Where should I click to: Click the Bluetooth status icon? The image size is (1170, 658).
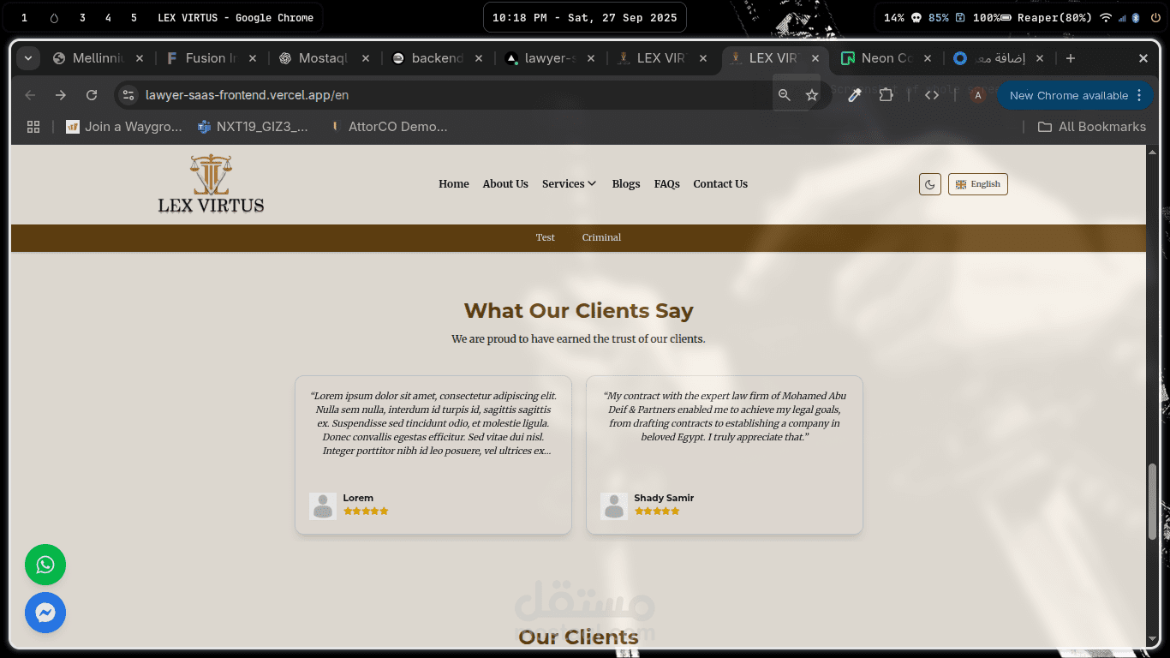pyautogui.click(x=1137, y=17)
